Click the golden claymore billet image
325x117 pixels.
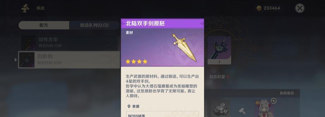184,47
